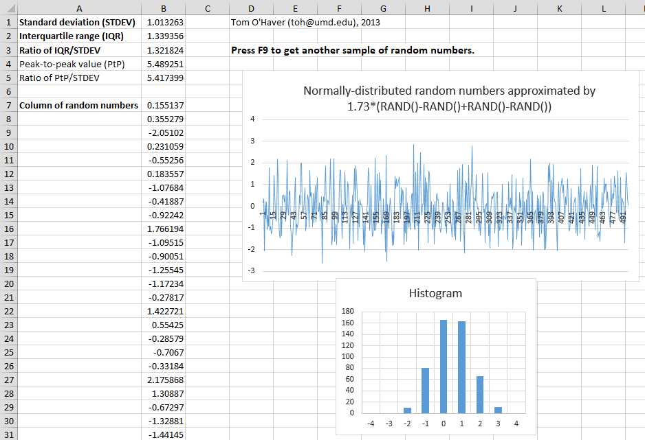Select column B header
The width and height of the screenshot is (645, 440).
(x=164, y=8)
